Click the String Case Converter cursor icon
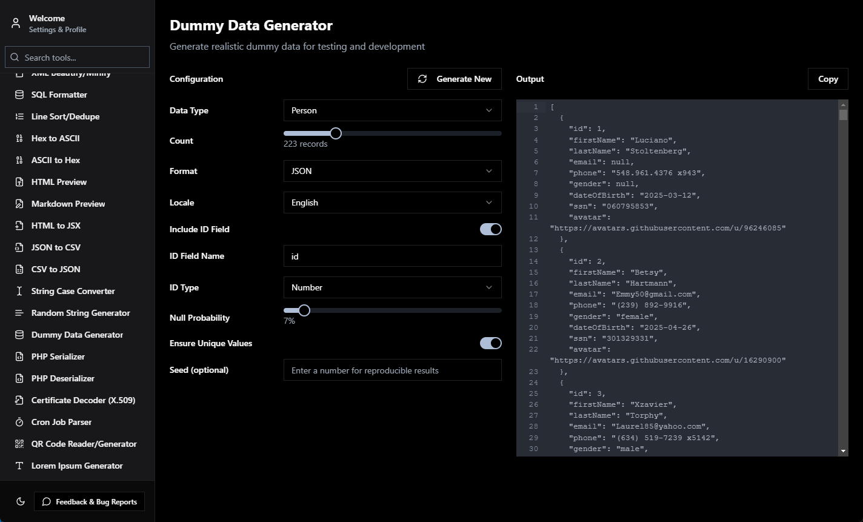The width and height of the screenshot is (863, 522). (19, 291)
